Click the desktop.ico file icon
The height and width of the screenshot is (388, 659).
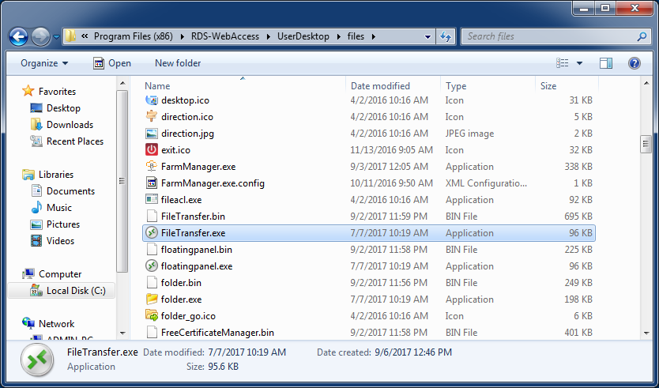pyautogui.click(x=151, y=100)
